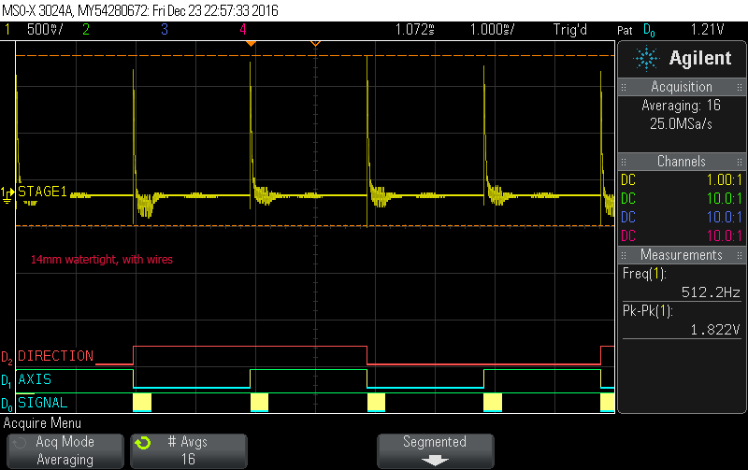Click the channel 1 ground level indicator
The height and width of the screenshot is (470, 748).
pyautogui.click(x=8, y=192)
